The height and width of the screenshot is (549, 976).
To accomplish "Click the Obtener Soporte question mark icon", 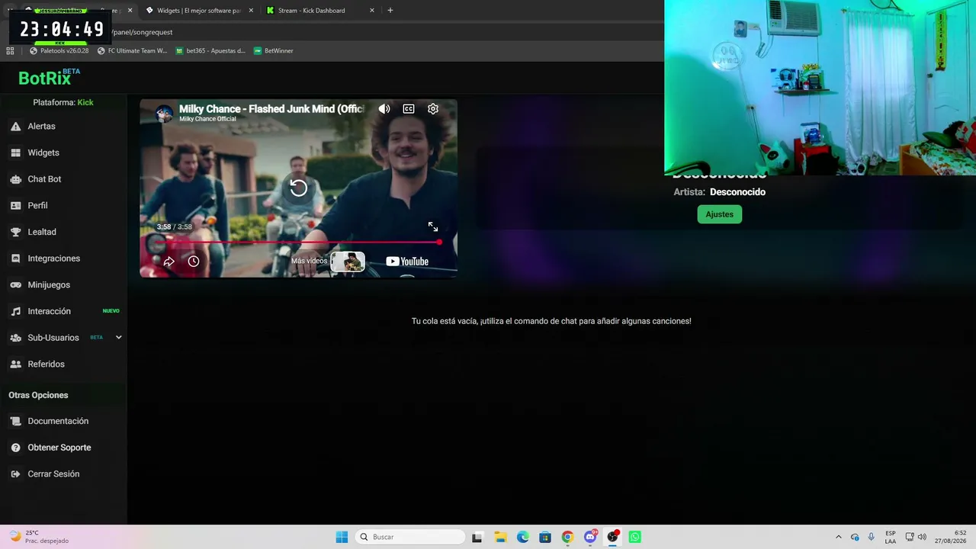I will click(15, 448).
